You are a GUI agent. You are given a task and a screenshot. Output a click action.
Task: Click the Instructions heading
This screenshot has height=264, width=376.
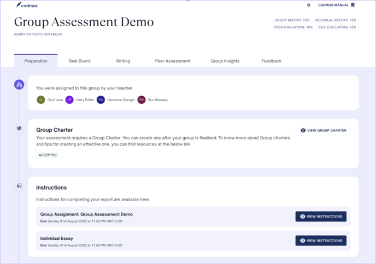tap(51, 187)
